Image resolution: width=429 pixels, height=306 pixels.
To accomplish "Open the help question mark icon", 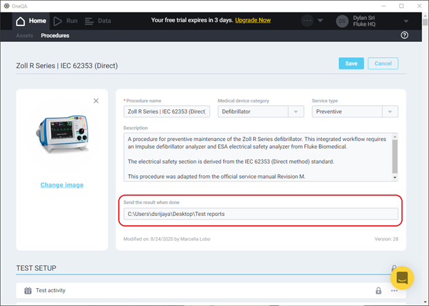I will point(404,35).
